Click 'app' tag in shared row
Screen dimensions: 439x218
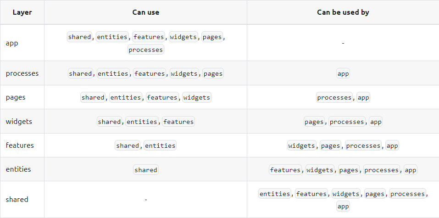pos(343,206)
